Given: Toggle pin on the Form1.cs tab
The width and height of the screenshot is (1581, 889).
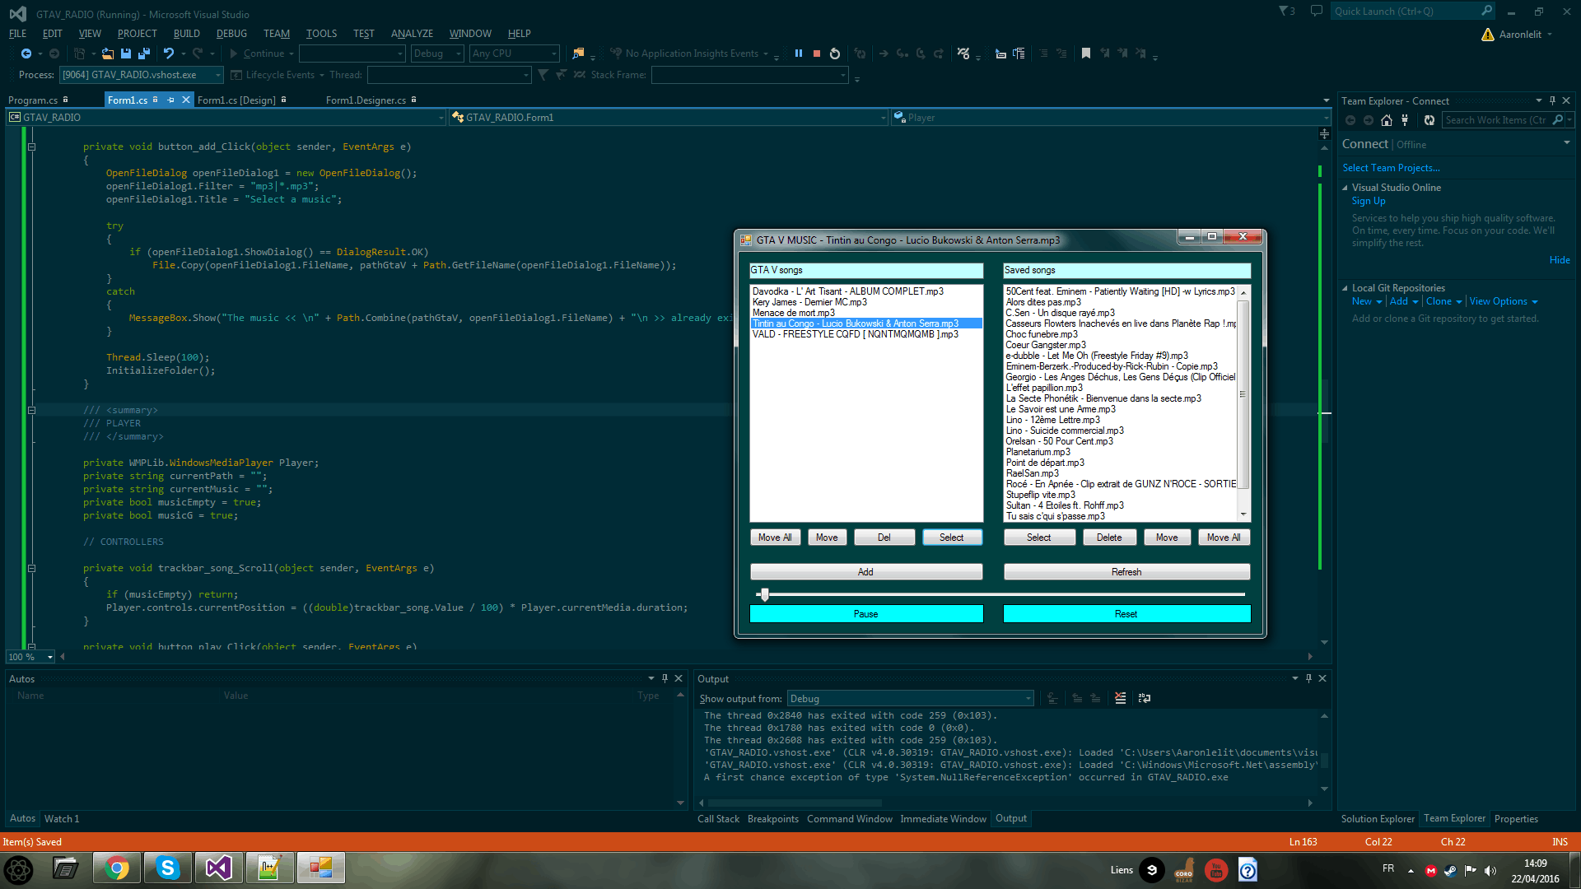Looking at the screenshot, I should tap(171, 100).
